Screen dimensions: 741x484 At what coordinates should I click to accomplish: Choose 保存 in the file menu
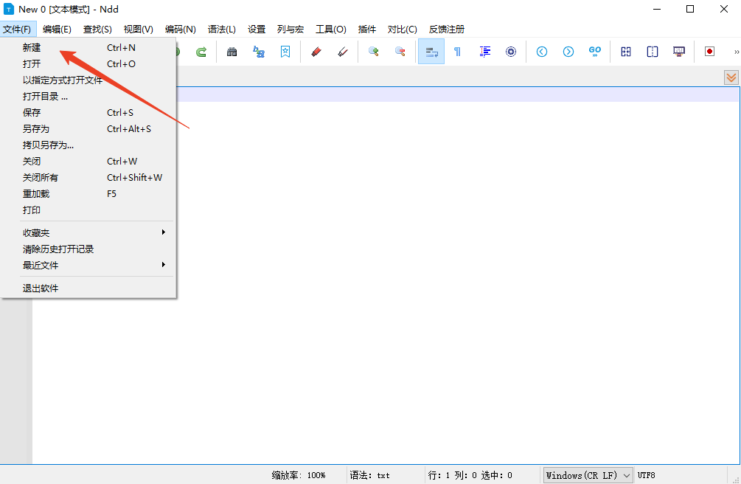tap(88, 113)
